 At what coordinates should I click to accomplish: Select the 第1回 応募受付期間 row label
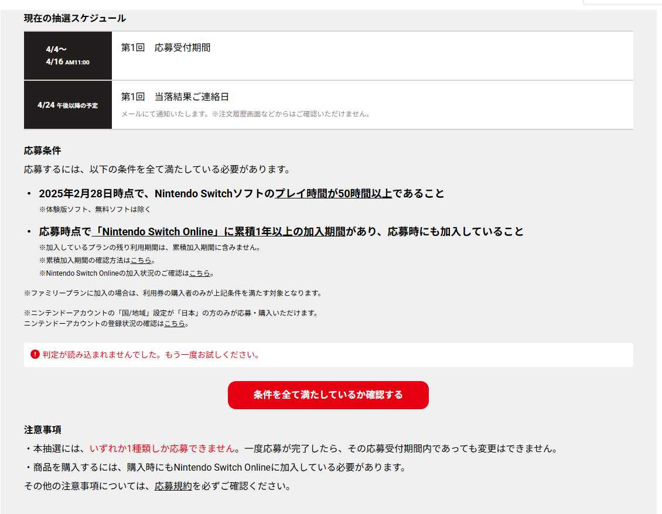coord(166,47)
